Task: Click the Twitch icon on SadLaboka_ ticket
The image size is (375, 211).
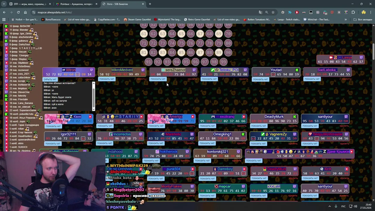Action: tap(348, 70)
